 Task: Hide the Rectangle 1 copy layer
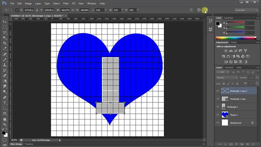click(217, 99)
